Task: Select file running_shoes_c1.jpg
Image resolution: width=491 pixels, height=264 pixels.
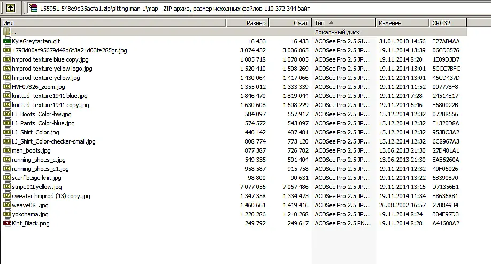Action: [40, 169]
